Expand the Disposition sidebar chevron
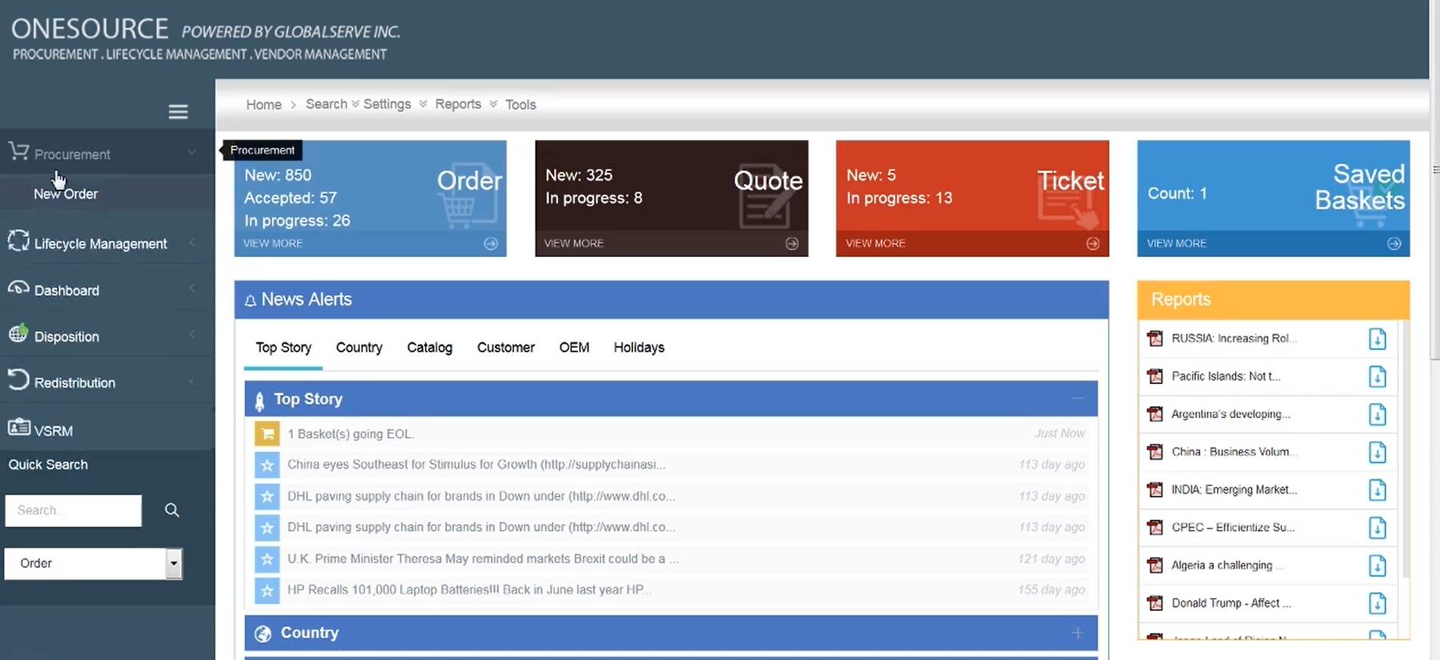This screenshot has width=1440, height=660. click(x=191, y=334)
